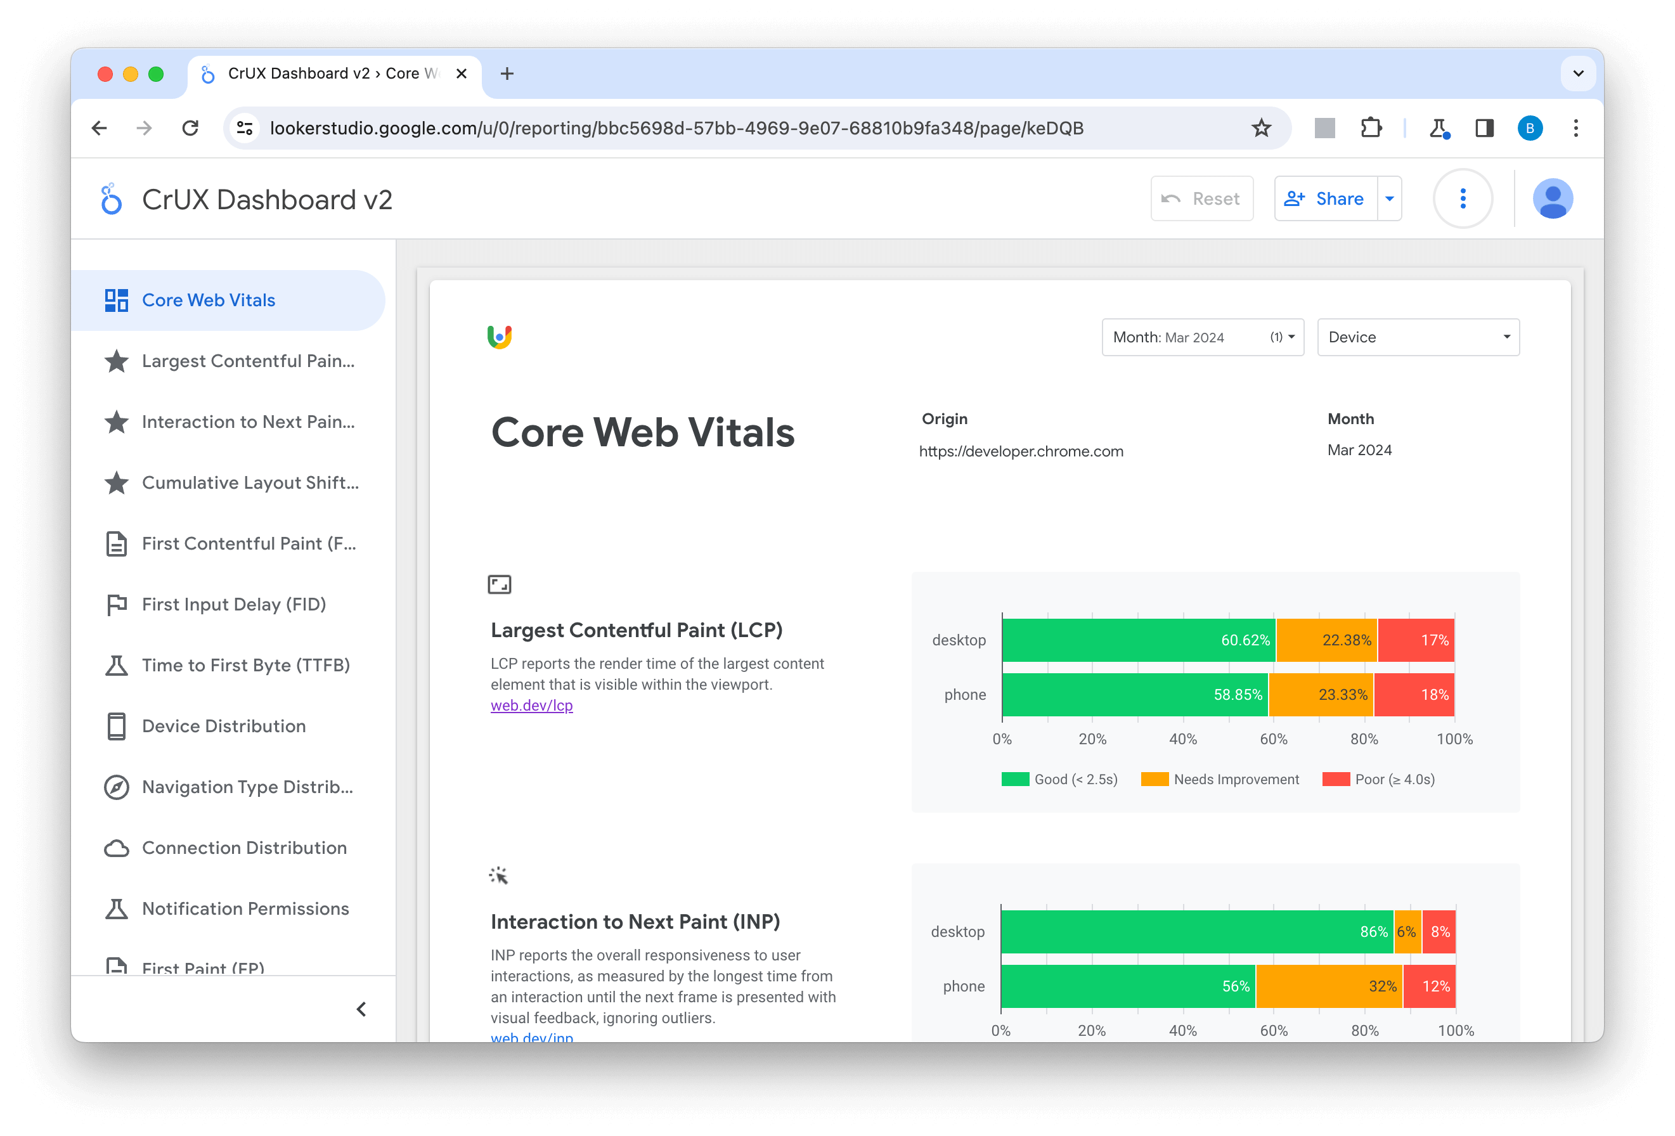Viewport: 1675px width, 1136px height.
Task: Select the First Input Delay menu item
Action: [233, 603]
